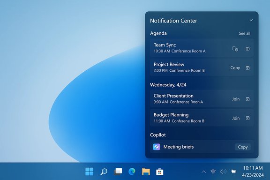The width and height of the screenshot is (270, 180).
Task: Open File Explorer from taskbar
Action: [x=146, y=172]
